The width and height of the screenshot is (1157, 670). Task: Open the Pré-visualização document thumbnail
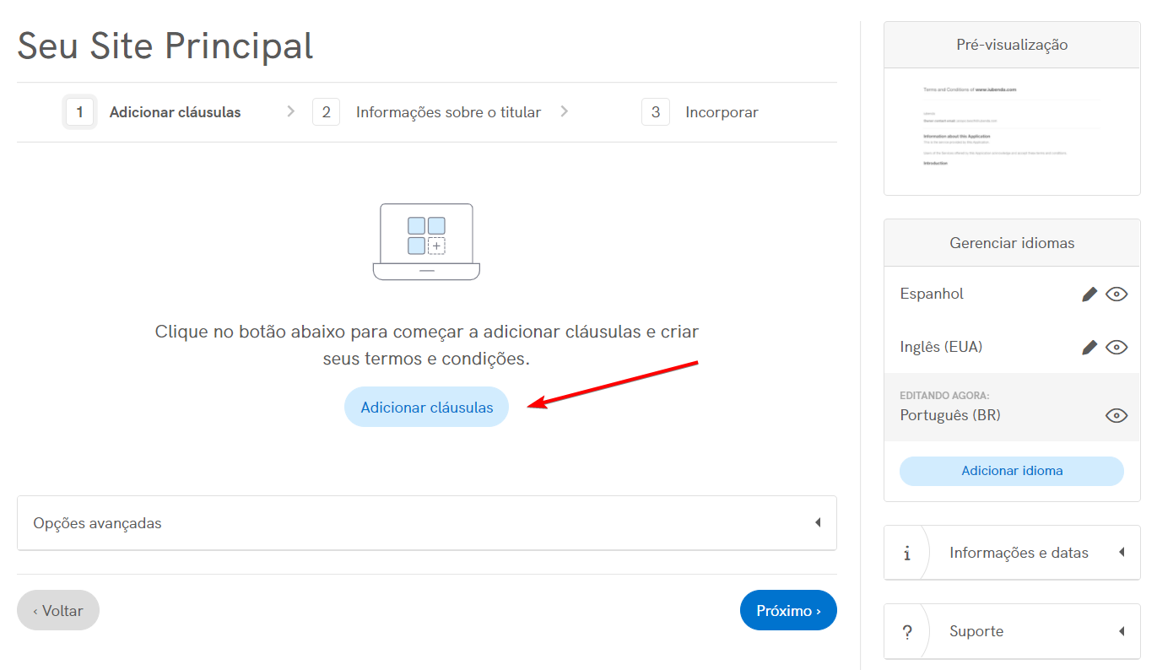(x=1012, y=131)
